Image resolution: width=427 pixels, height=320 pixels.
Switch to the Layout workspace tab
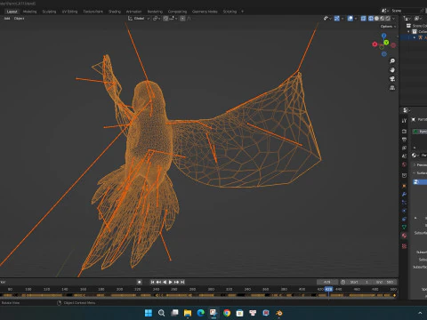(x=12, y=12)
